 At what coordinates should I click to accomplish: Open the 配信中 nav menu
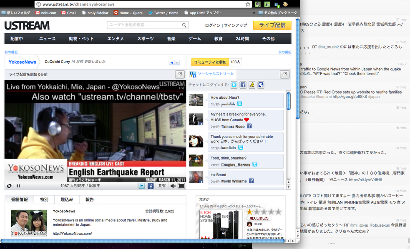[17, 39]
